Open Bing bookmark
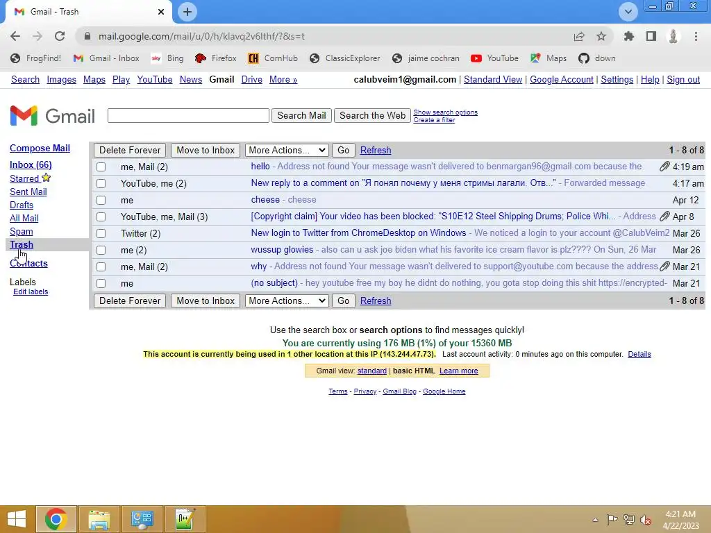This screenshot has width=711, height=533. click(168, 58)
